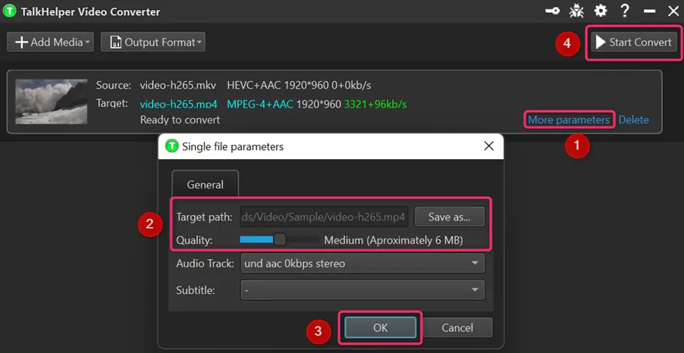
Task: Click Cancel in the parameters dialog
Action: click(457, 328)
